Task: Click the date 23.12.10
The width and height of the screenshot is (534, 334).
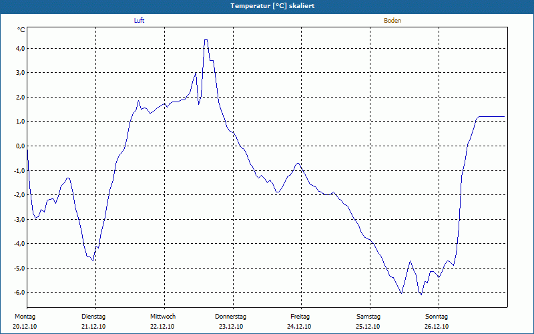Action: tap(231, 327)
